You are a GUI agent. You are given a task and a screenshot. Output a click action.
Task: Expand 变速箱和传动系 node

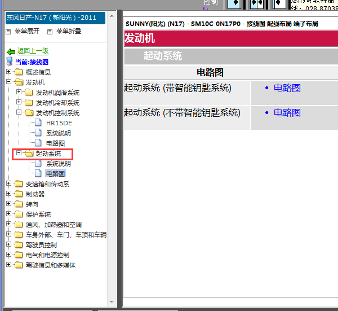tap(8, 183)
